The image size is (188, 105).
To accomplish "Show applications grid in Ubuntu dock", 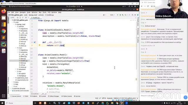I will tap(4, 96).
